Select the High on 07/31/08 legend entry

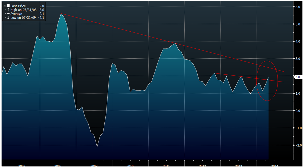pyautogui.click(x=24, y=10)
